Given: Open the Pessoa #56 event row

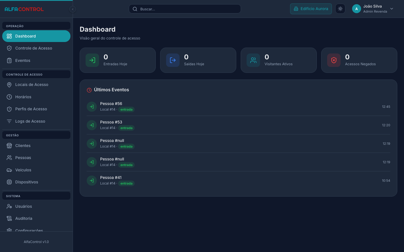Looking at the screenshot, I should [x=238, y=107].
